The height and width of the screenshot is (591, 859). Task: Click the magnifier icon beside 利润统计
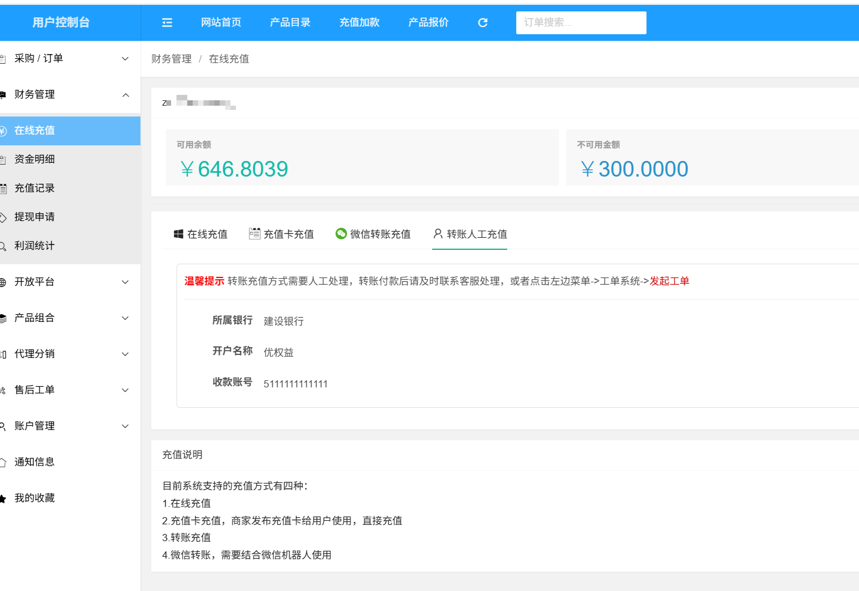point(3,246)
